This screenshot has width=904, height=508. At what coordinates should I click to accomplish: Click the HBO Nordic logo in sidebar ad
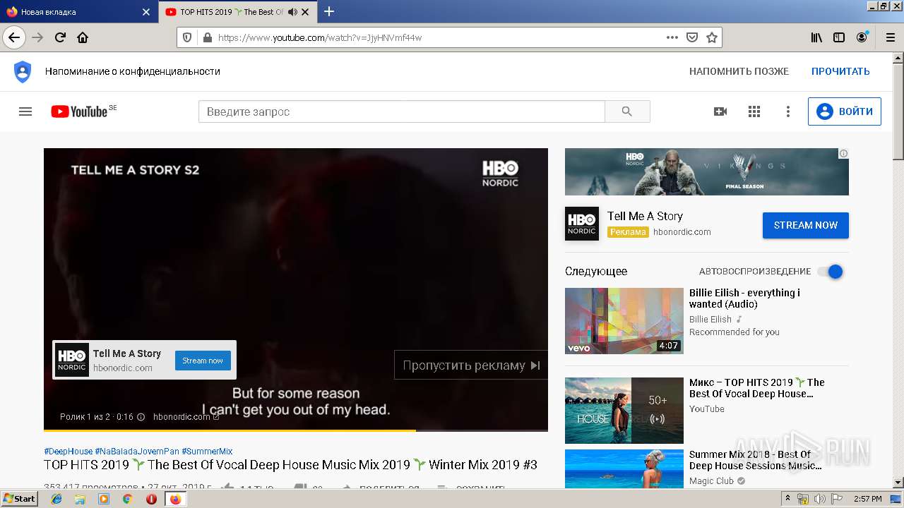tap(582, 224)
